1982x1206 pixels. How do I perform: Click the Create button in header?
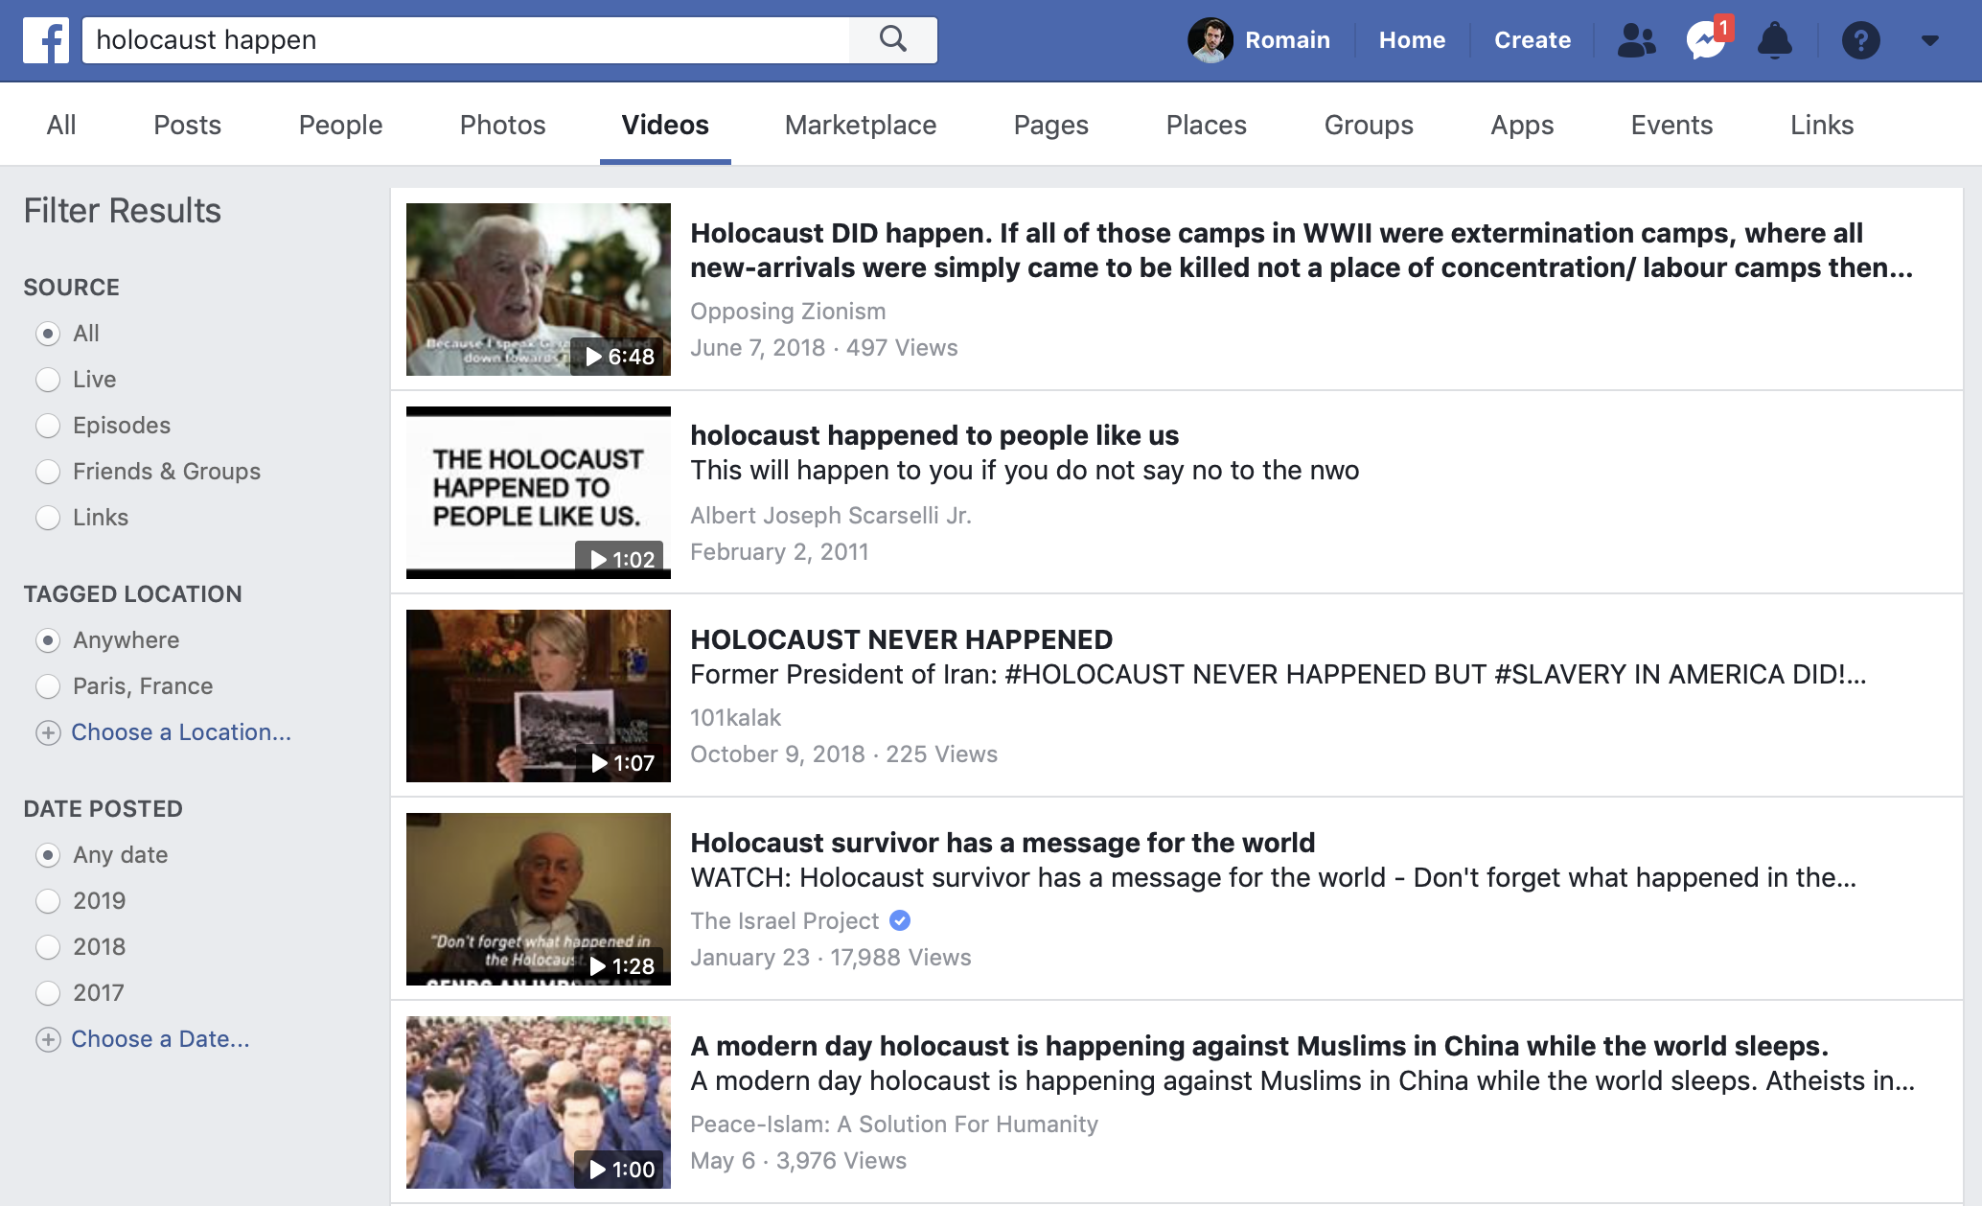(1532, 40)
